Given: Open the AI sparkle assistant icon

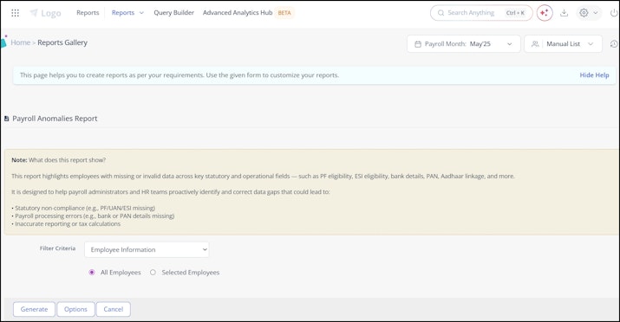Looking at the screenshot, I should pos(545,13).
